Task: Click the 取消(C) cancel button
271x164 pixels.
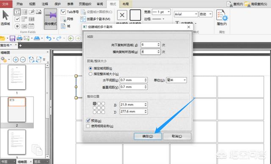Action: [177, 136]
